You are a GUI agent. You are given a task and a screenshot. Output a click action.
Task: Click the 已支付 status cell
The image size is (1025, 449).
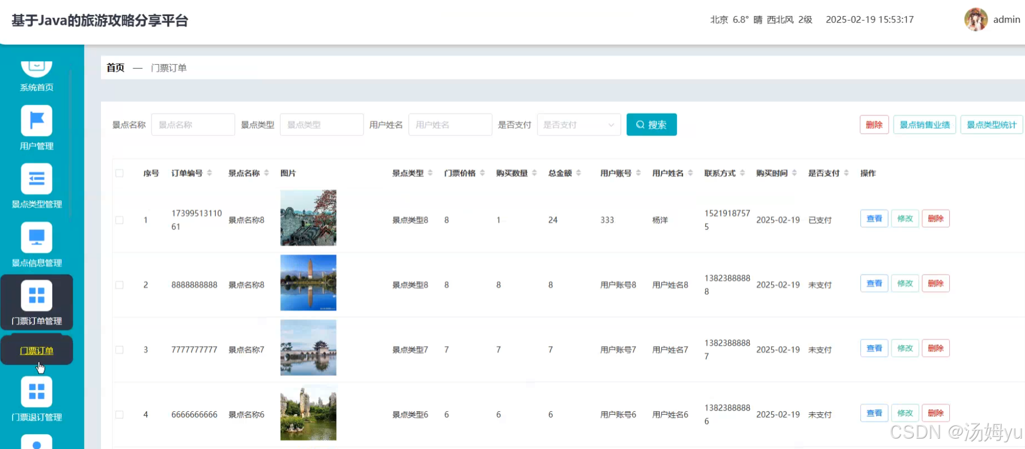(820, 220)
